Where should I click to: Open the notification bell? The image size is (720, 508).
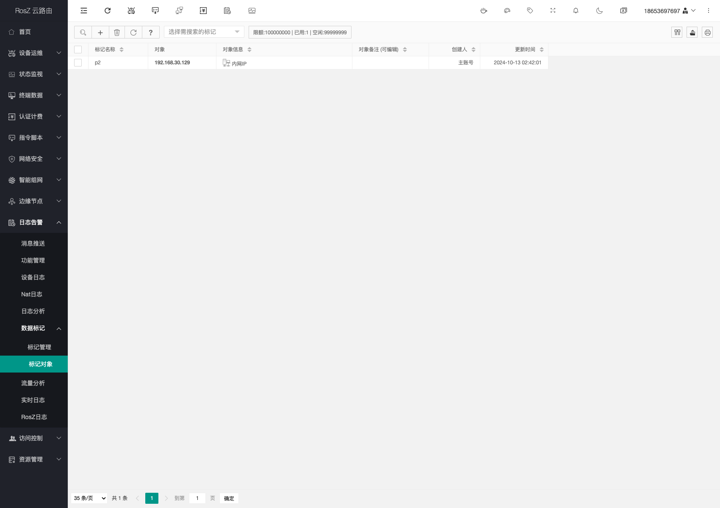[576, 11]
